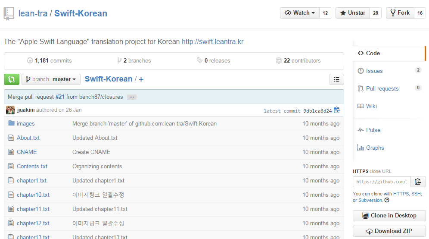Open latest commit 9db1ca6d24
This screenshot has height=239, width=429.
(x=317, y=111)
